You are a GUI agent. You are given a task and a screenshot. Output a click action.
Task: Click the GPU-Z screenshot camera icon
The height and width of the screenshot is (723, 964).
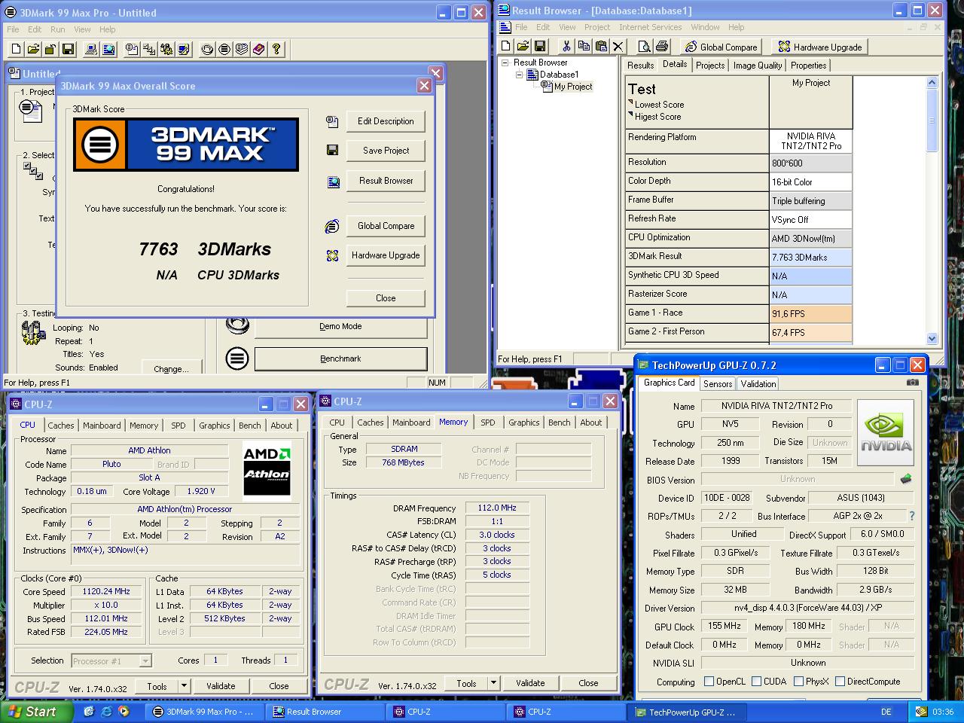913,383
